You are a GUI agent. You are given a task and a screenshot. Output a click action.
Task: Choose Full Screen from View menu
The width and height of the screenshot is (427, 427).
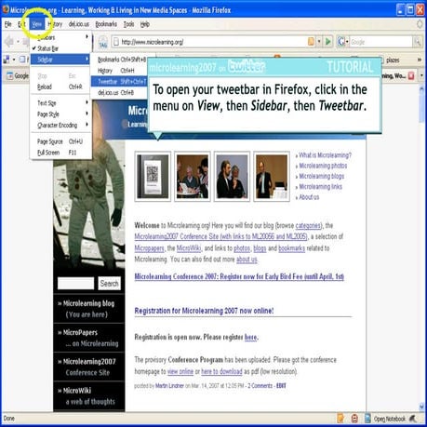[x=60, y=153]
